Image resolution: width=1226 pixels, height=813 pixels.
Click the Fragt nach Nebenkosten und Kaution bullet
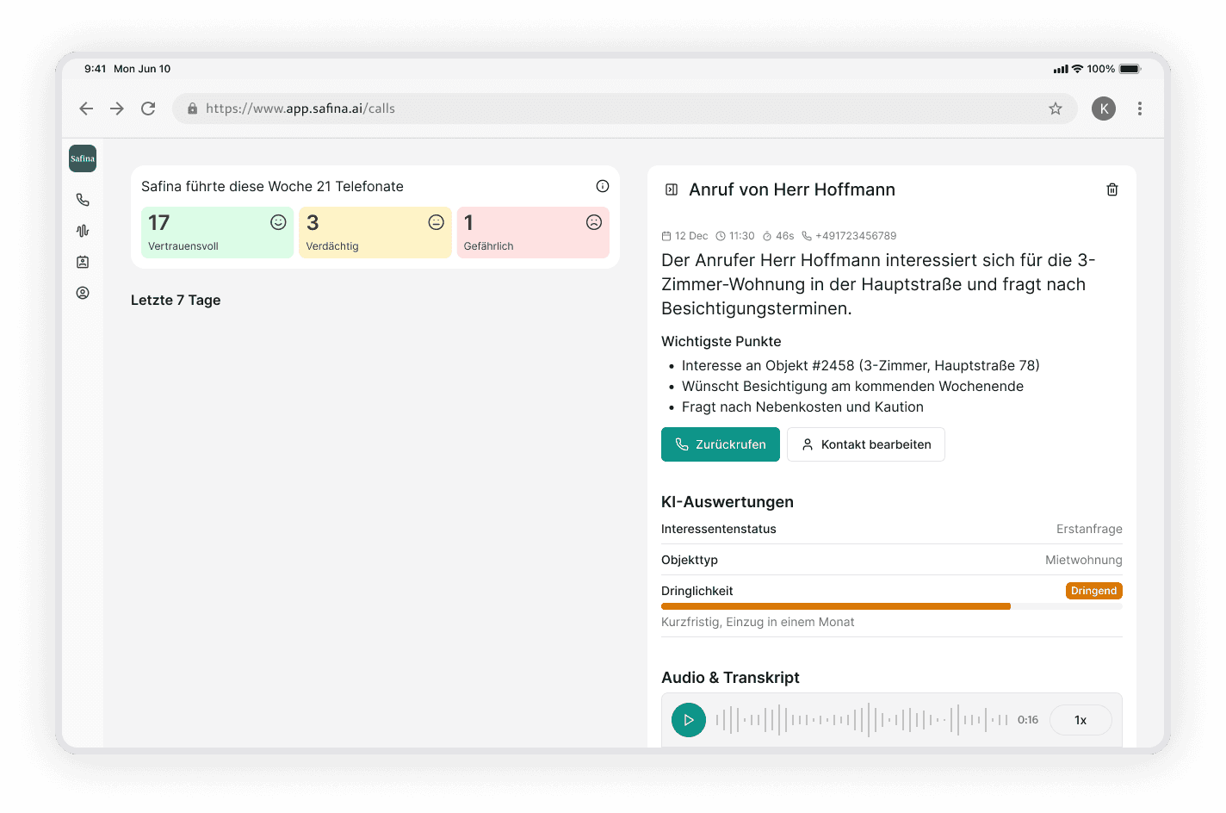coord(802,406)
